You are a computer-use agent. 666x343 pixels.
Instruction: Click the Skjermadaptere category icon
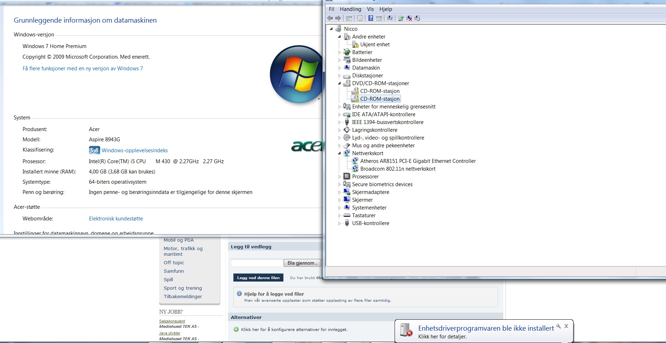(347, 192)
